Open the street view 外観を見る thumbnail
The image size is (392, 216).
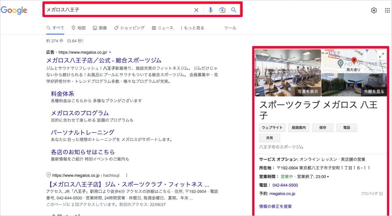point(354,85)
